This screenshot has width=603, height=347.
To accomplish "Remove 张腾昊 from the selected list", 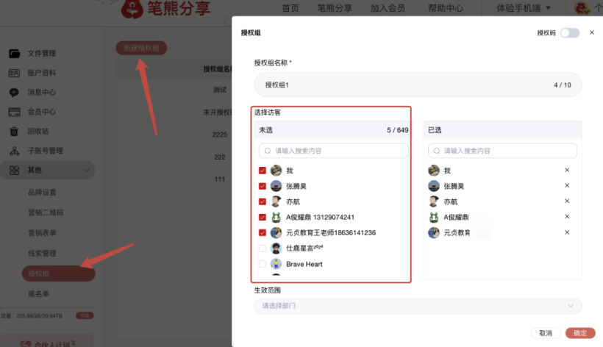I will 566,186.
